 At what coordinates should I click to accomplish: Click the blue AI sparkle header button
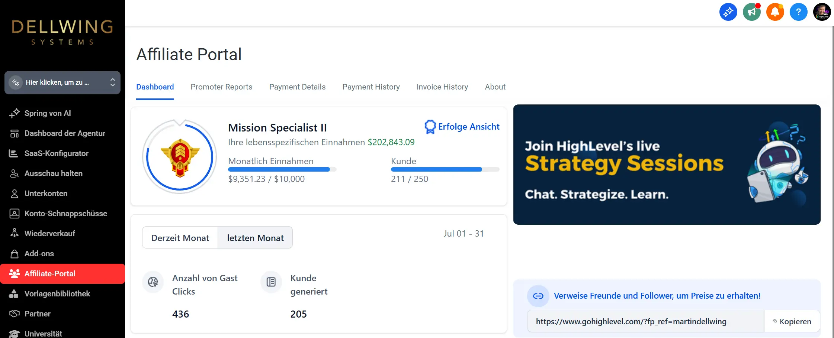point(728,12)
